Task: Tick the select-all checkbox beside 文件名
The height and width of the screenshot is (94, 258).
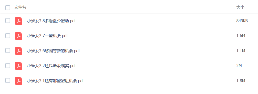Action: (8, 8)
